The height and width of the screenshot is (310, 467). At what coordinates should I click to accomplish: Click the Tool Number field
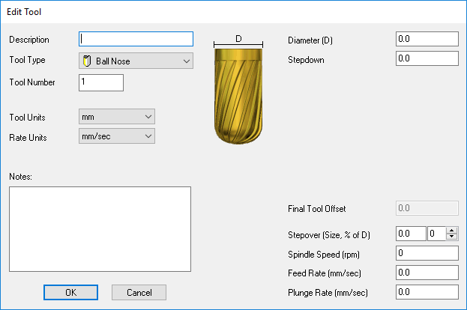pyautogui.click(x=100, y=82)
